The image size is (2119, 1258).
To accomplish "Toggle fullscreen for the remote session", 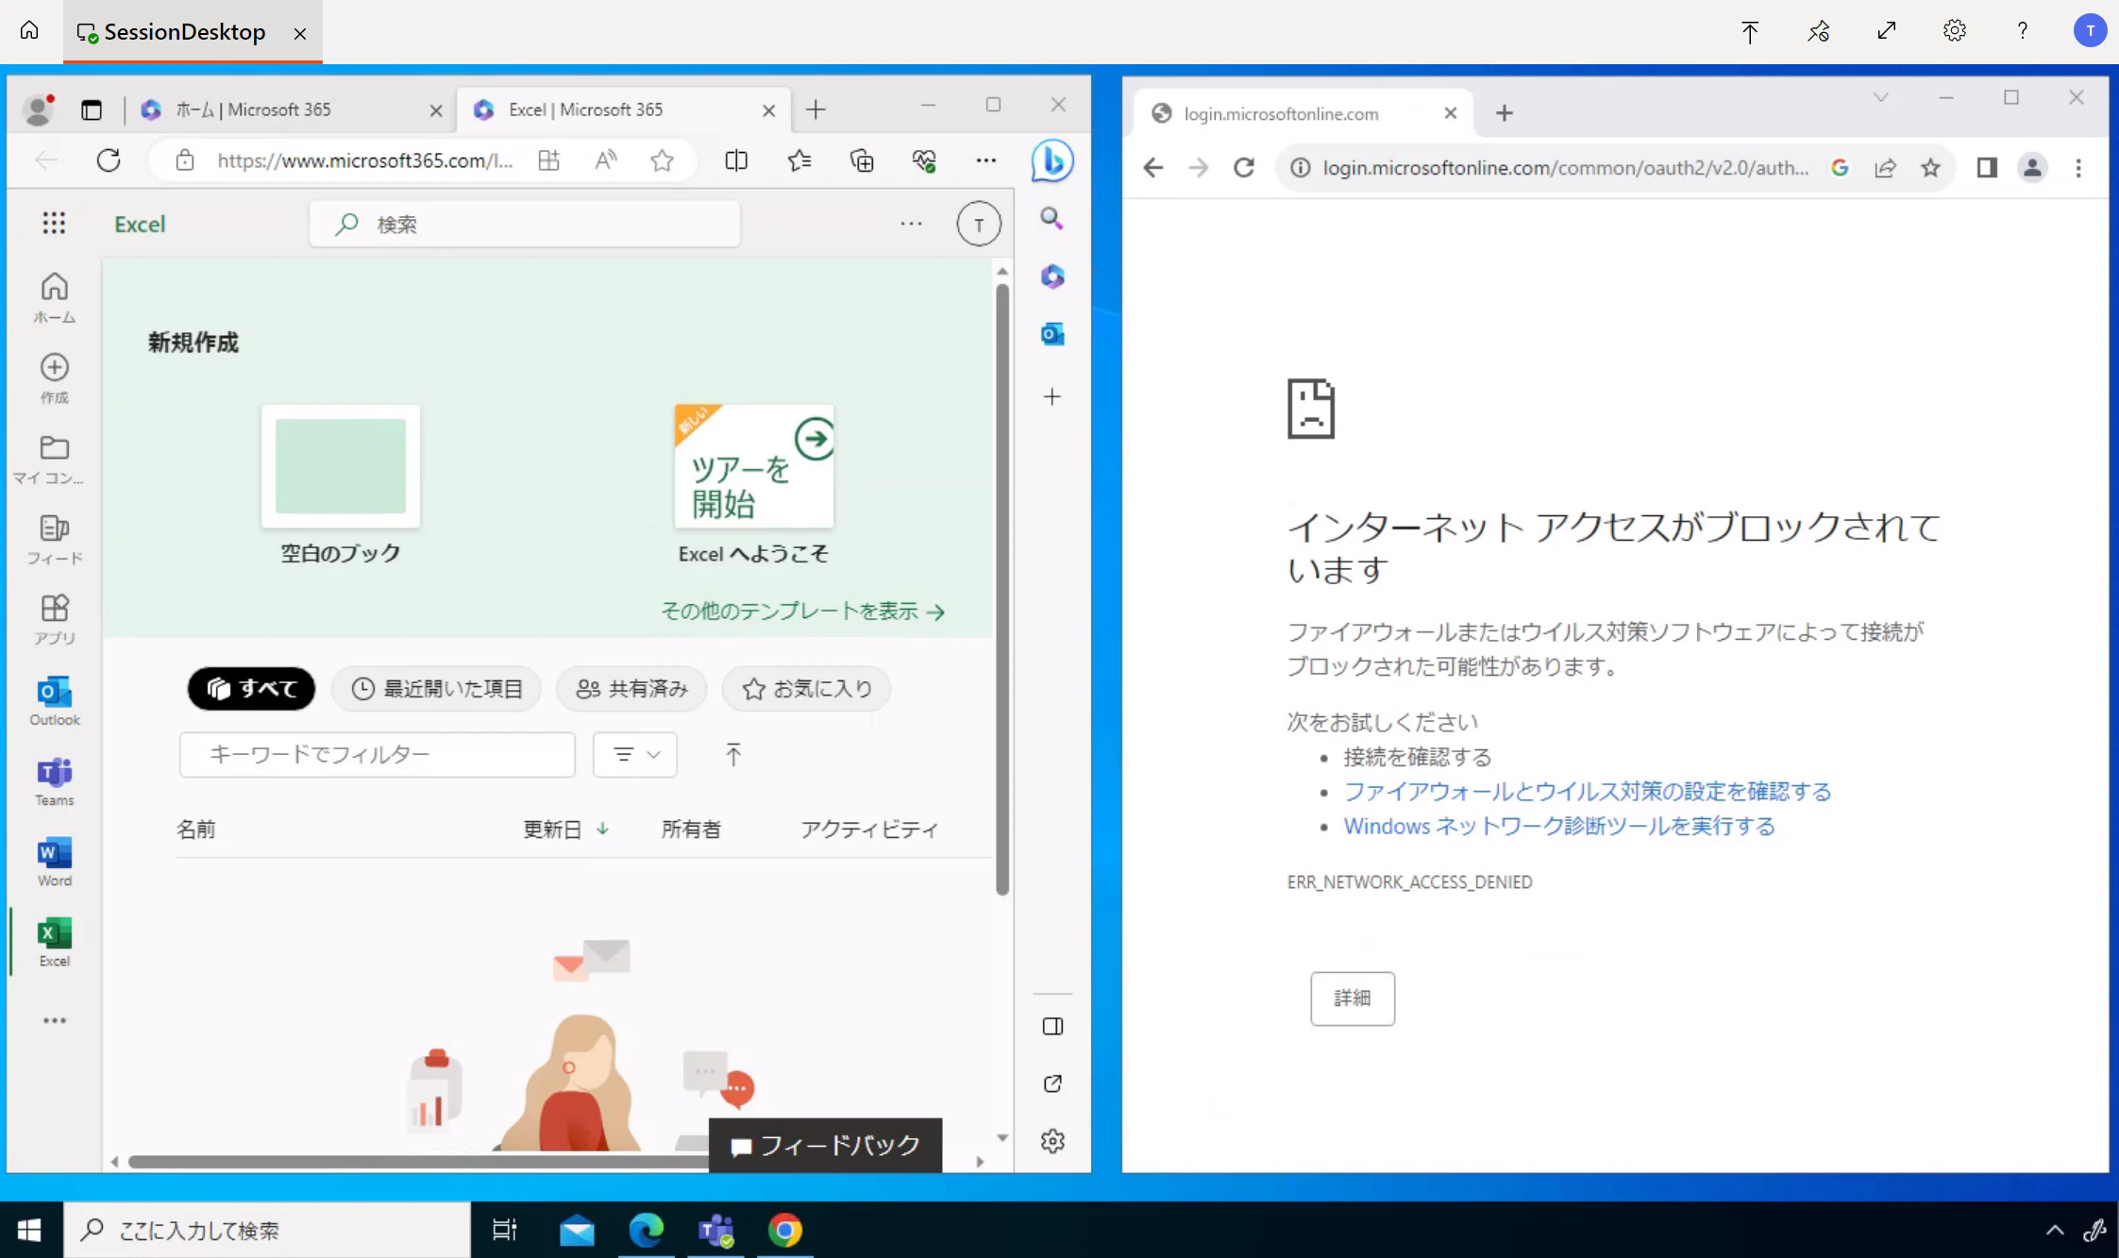I will point(1886,31).
